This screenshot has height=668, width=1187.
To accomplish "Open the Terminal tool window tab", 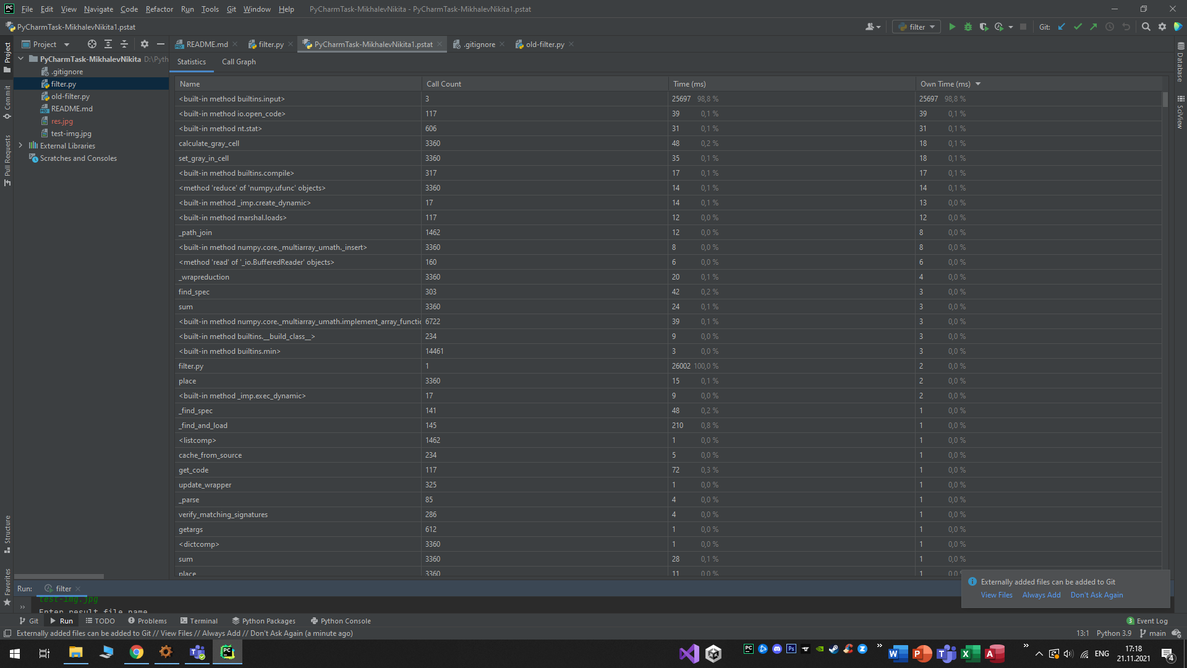I will (199, 621).
